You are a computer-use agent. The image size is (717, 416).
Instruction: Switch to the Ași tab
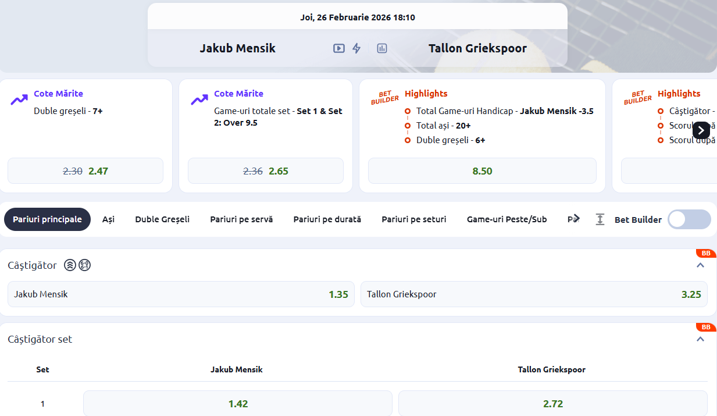tap(108, 219)
